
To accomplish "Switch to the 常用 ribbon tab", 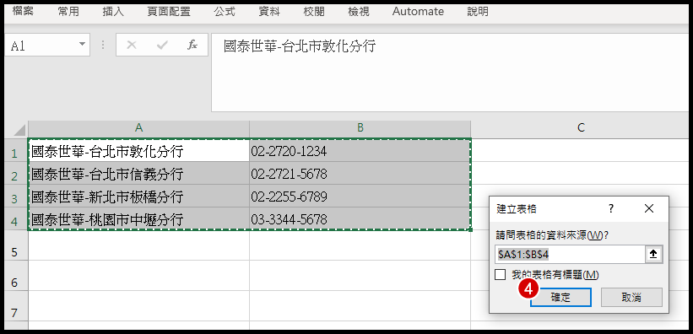I will [68, 12].
